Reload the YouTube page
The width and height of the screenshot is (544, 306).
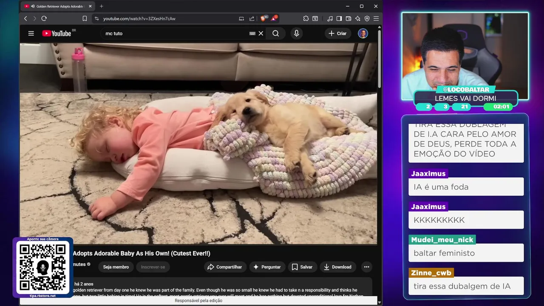44,19
